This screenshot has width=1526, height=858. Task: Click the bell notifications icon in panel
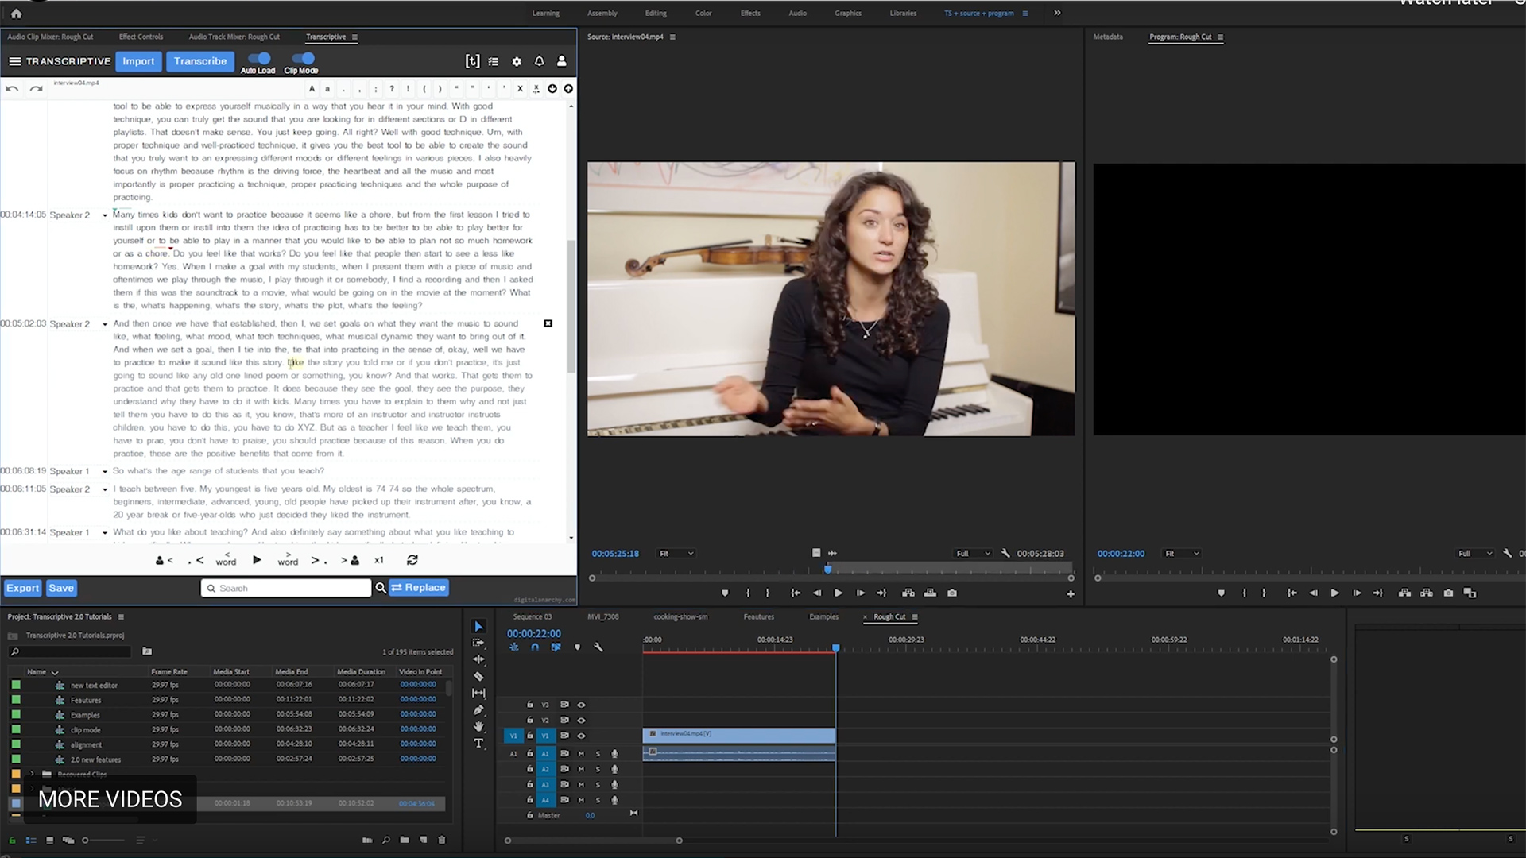pos(539,60)
